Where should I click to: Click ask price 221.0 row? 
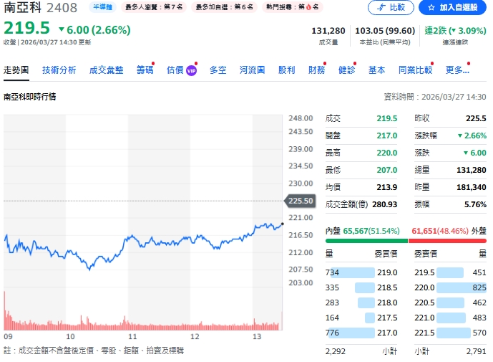(450, 318)
